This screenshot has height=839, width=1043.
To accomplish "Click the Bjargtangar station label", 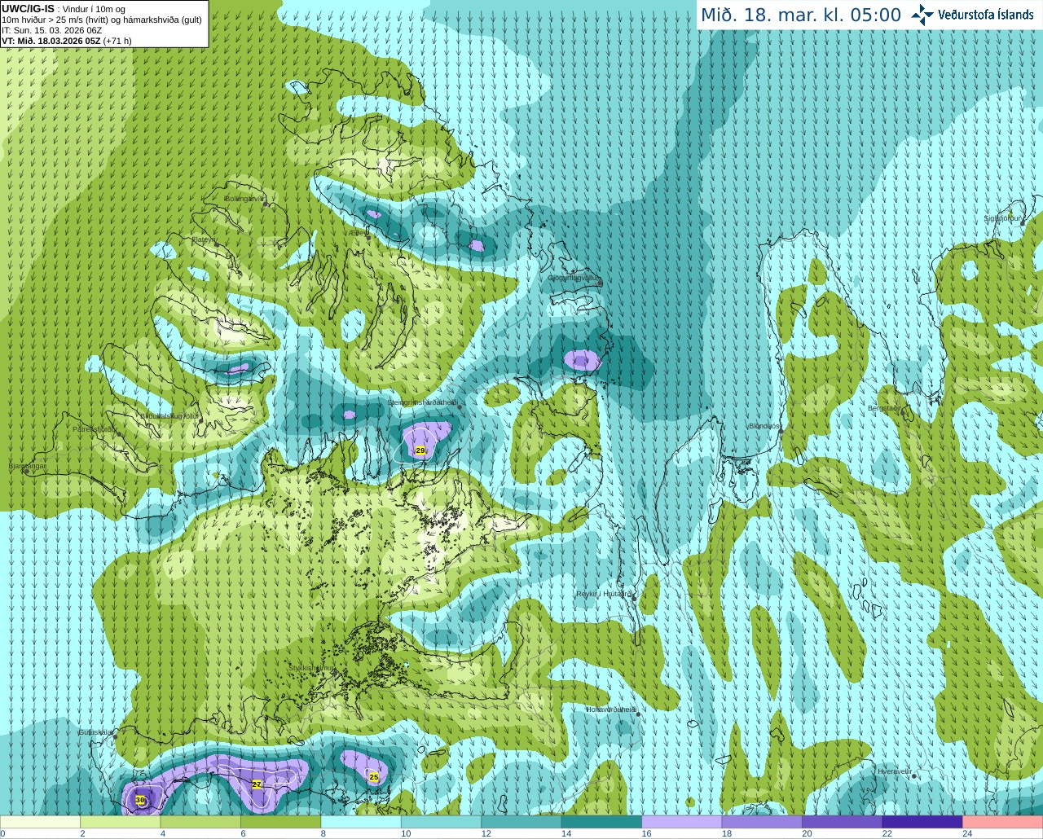I will pos(28,466).
